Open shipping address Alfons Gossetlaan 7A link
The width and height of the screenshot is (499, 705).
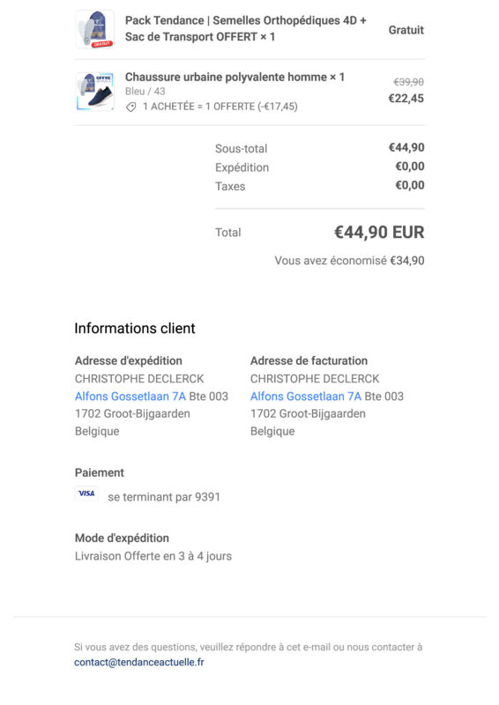tap(130, 396)
